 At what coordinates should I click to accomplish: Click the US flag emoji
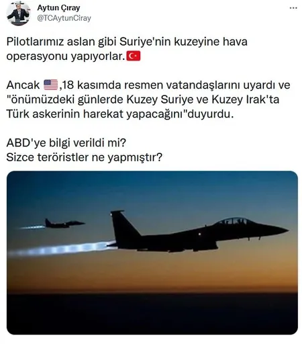[x=51, y=85]
